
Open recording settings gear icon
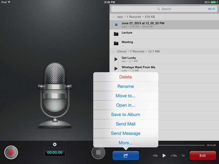click(55, 144)
